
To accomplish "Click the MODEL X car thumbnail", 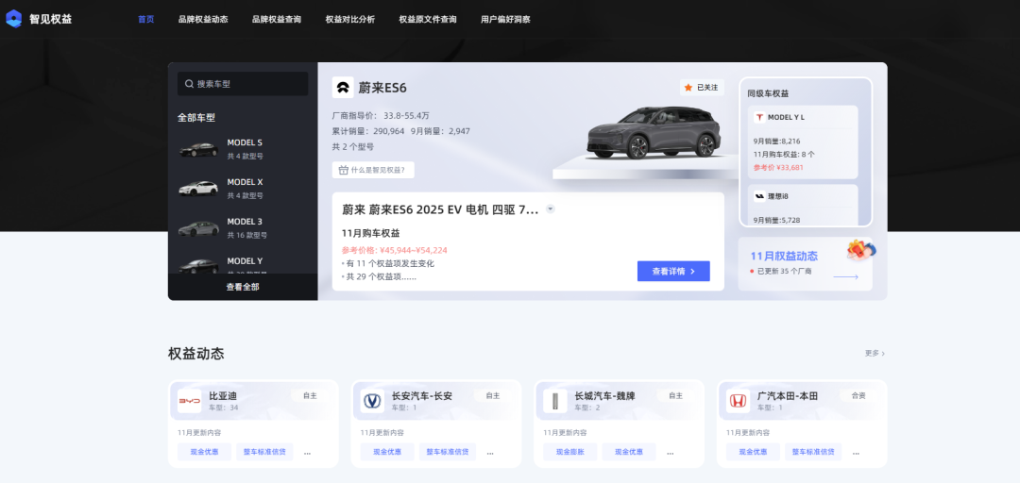I will tap(198, 189).
